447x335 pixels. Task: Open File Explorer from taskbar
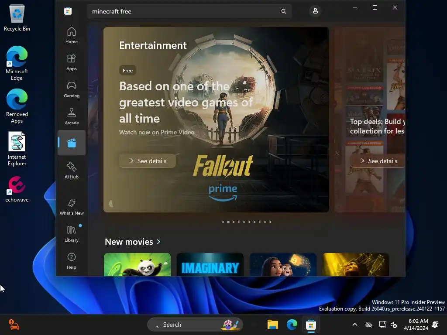272,325
